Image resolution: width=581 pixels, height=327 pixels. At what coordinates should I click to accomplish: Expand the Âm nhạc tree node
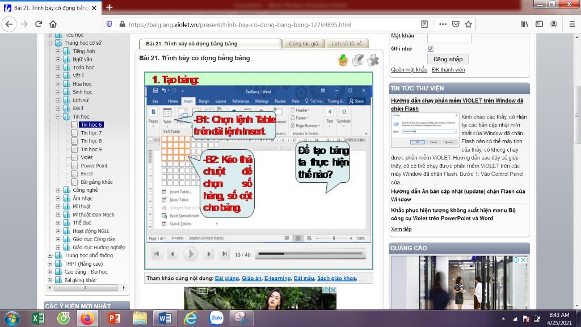click(58, 198)
